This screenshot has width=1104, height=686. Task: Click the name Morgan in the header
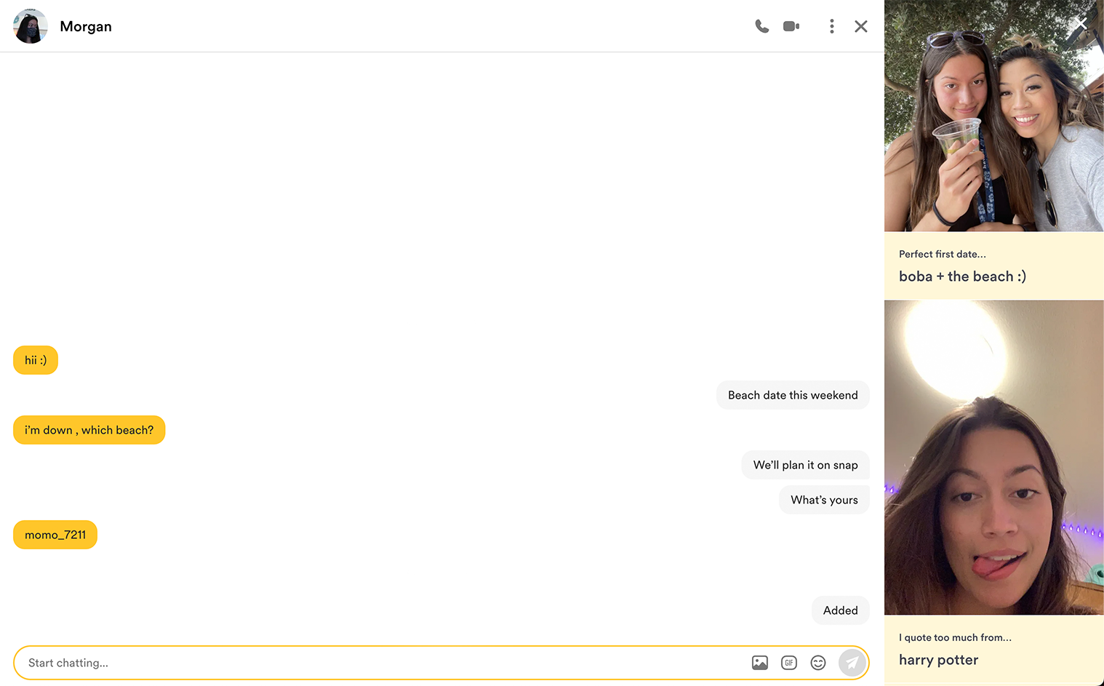[86, 26]
